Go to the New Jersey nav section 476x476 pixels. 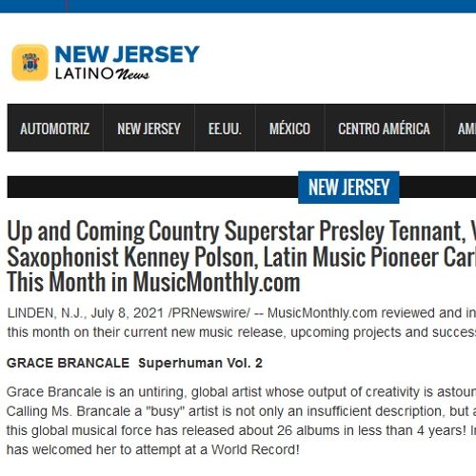click(149, 129)
